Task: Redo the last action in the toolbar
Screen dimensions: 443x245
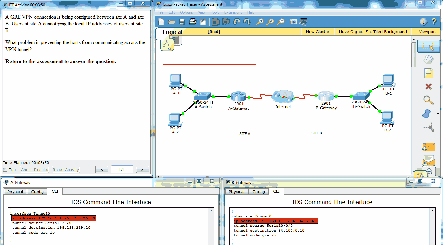Action: [x=247, y=22]
